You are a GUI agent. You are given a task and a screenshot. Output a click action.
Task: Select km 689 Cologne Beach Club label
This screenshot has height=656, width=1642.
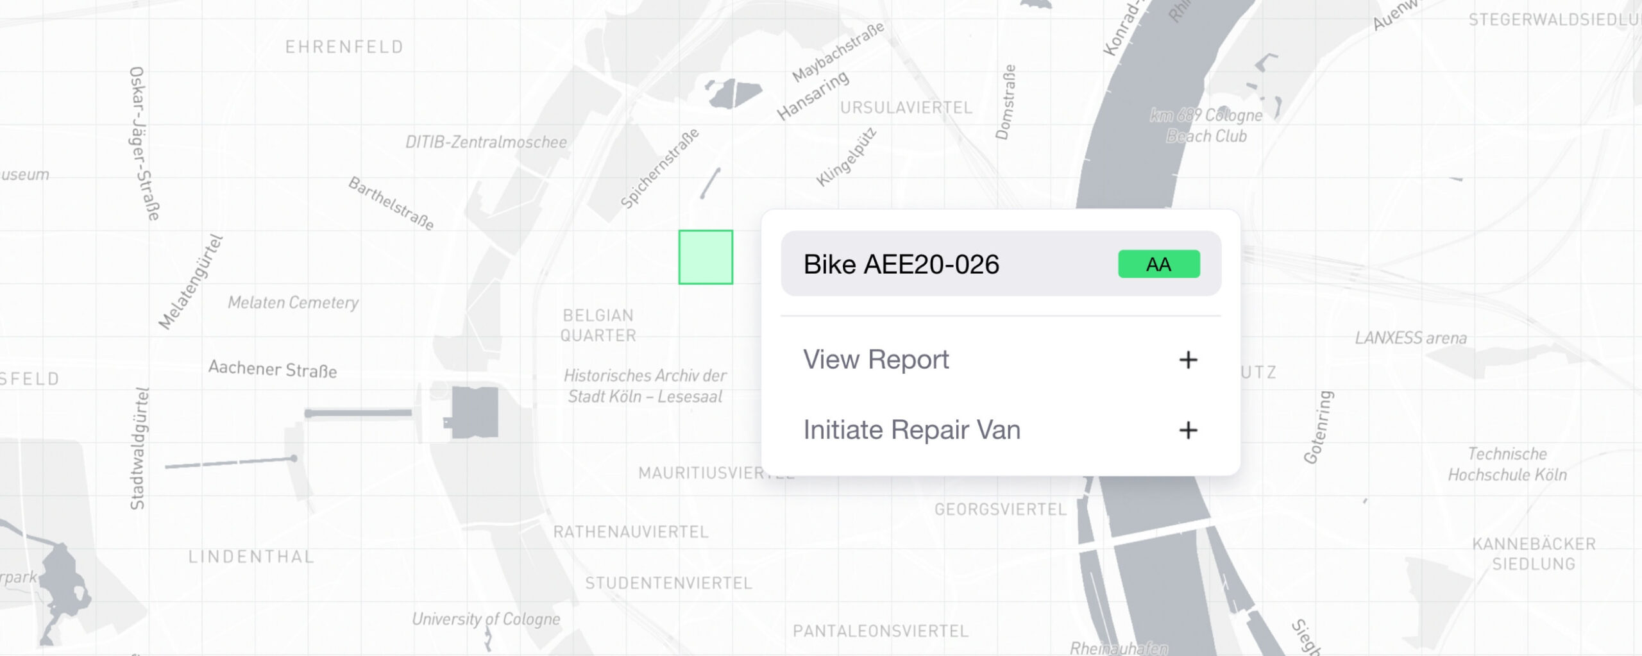click(x=1206, y=126)
